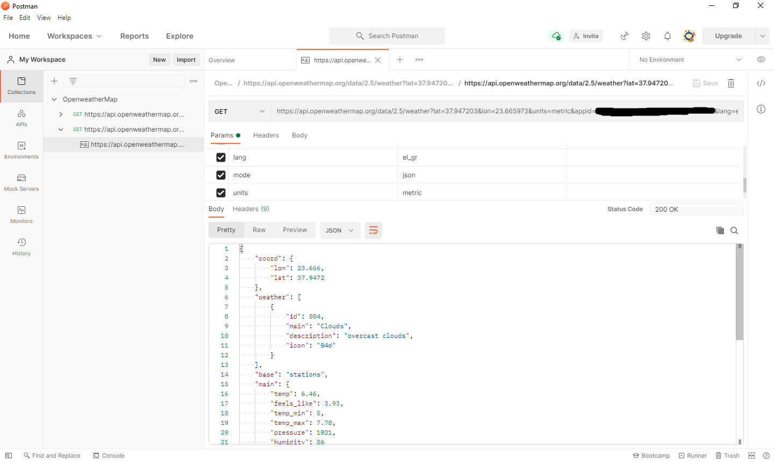
Task: Collapse the OpenweatherMap collection
Action: [54, 99]
